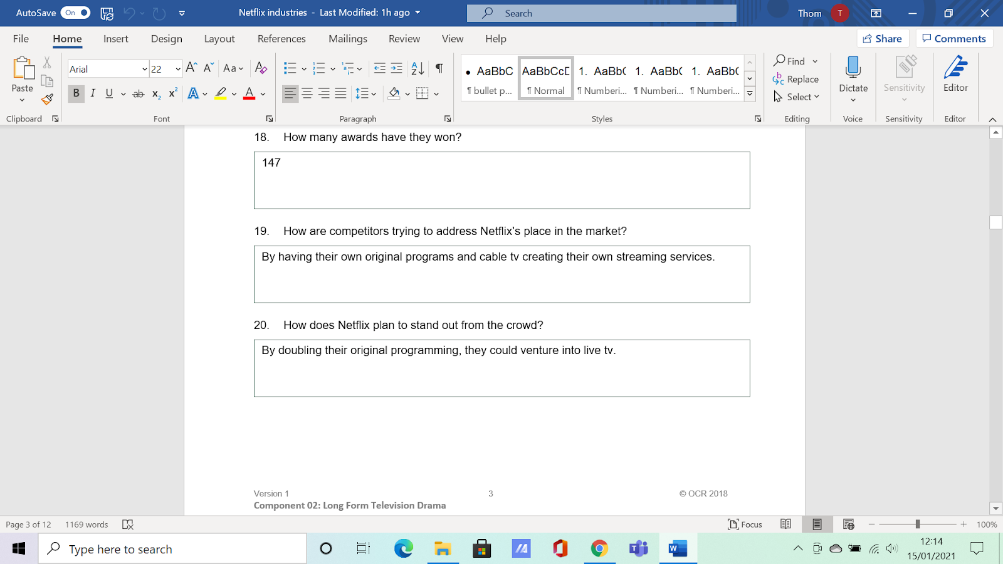Click the vertical scrollbar thumb
The height and width of the screenshot is (564, 1003).
[995, 222]
